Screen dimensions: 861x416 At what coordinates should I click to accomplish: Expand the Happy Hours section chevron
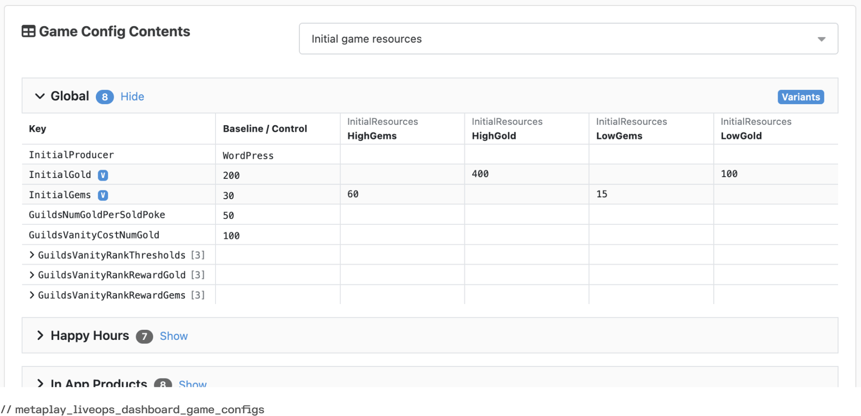click(x=40, y=335)
